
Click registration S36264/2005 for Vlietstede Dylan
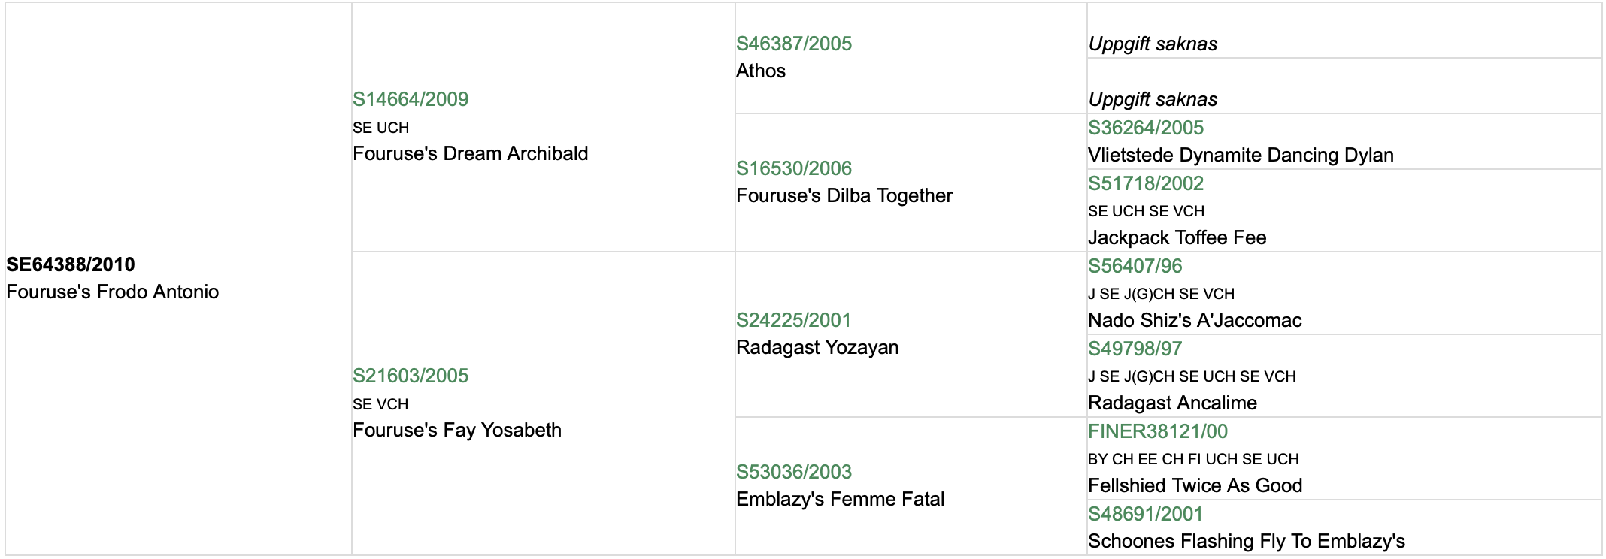click(1146, 128)
